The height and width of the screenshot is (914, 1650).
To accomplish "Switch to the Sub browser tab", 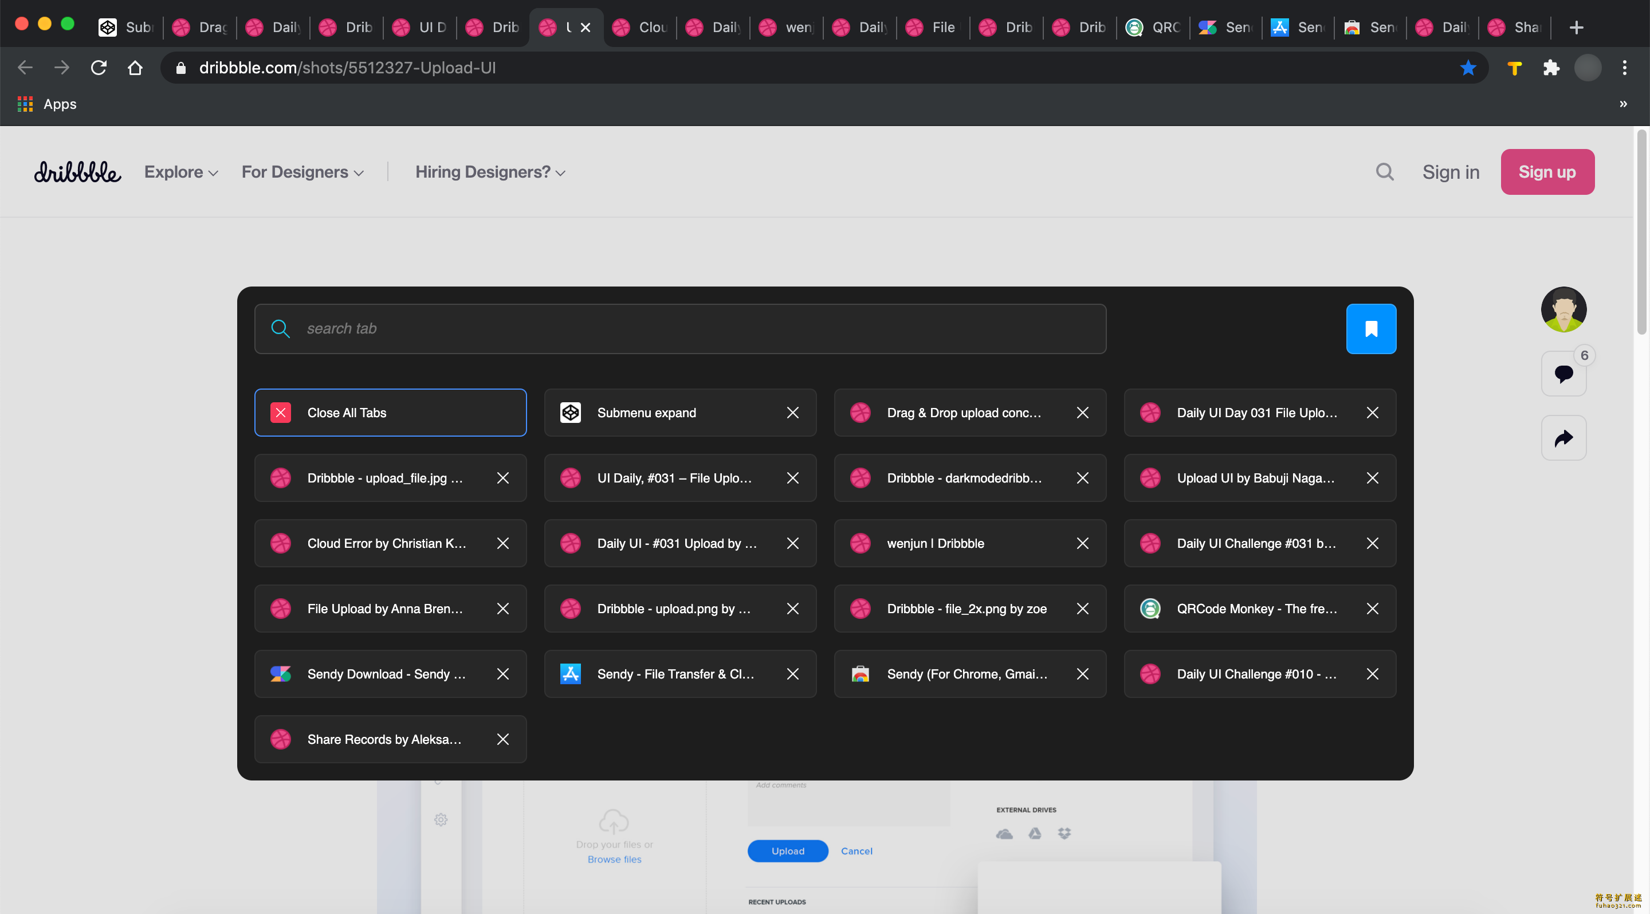I will click(126, 27).
